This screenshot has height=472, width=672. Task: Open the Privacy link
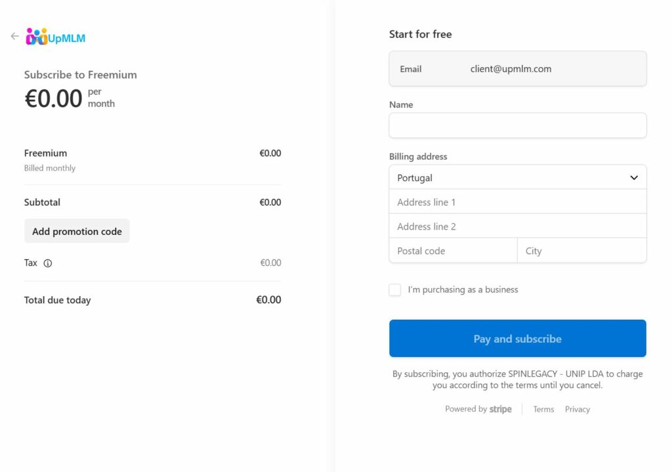(x=577, y=409)
